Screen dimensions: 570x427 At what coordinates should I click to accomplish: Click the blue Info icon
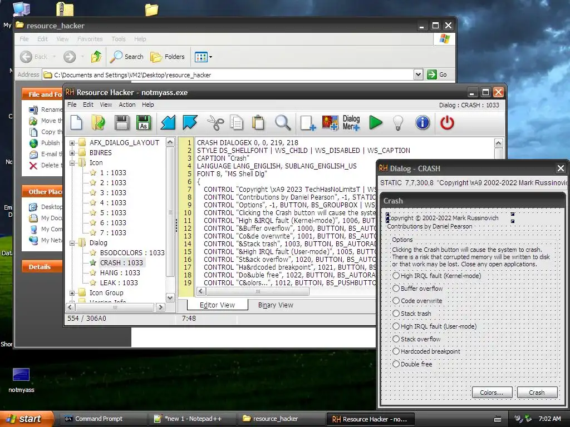point(422,122)
